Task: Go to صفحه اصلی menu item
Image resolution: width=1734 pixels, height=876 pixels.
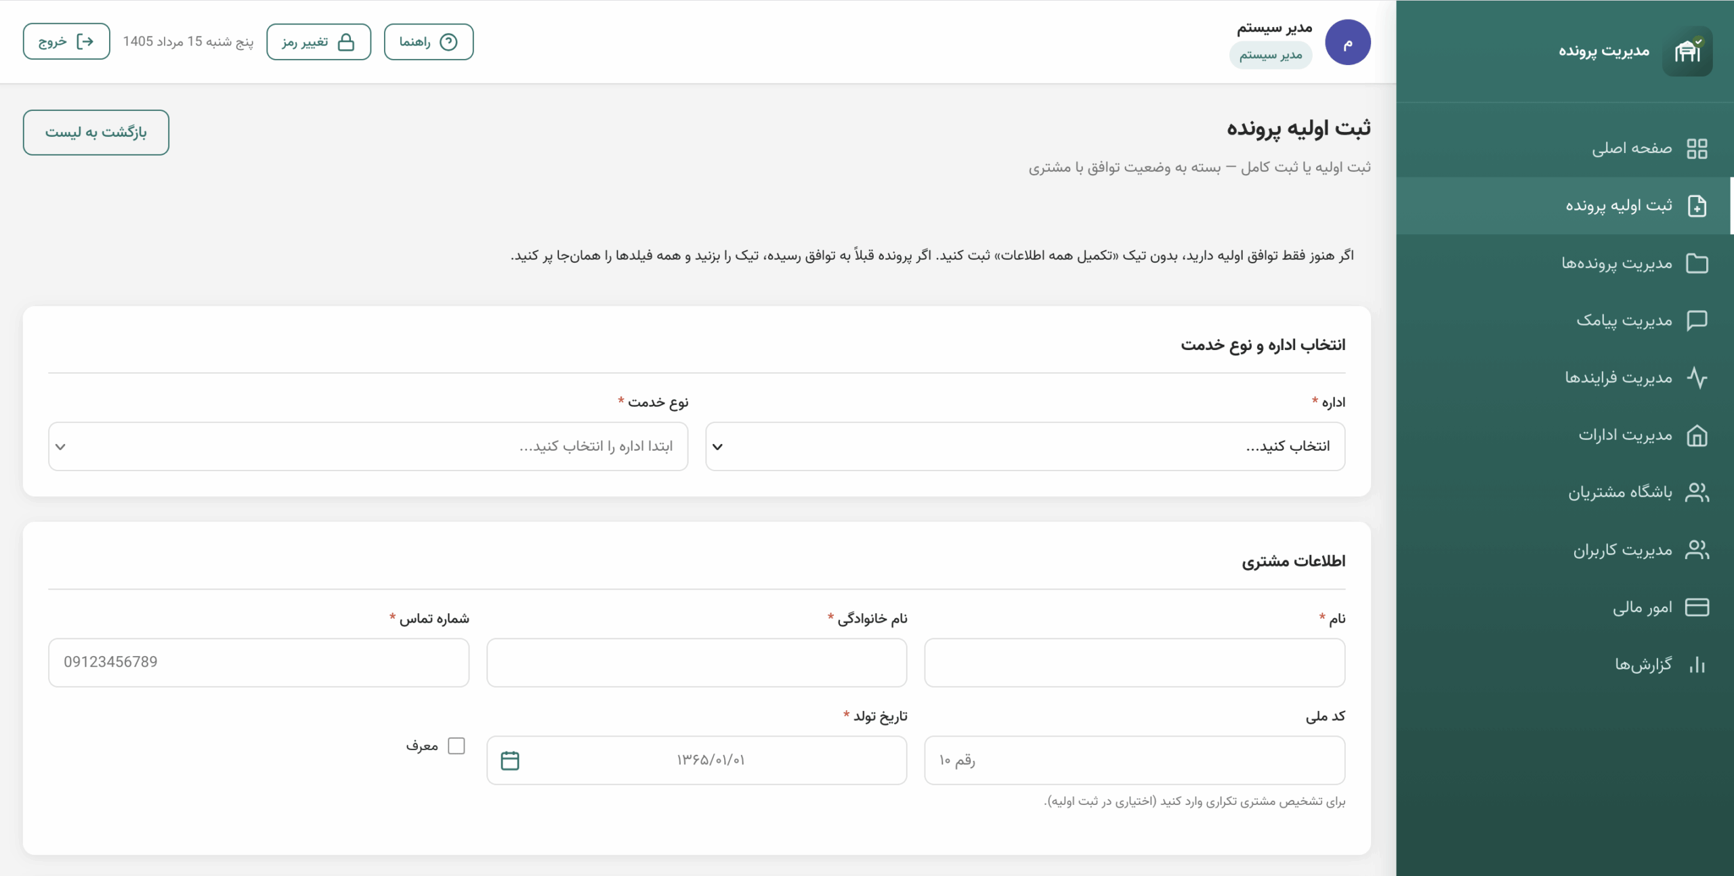Action: pyautogui.click(x=1564, y=148)
